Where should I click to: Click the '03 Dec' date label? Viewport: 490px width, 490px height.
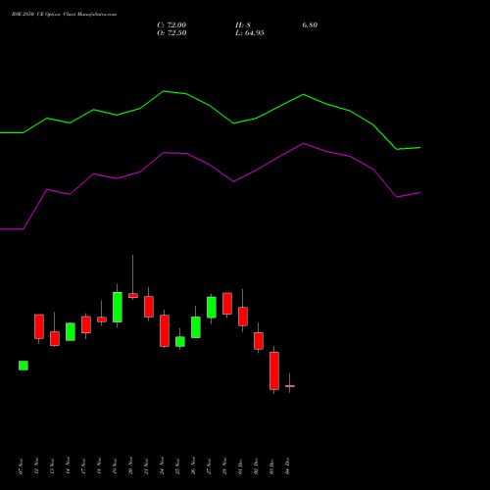click(272, 466)
